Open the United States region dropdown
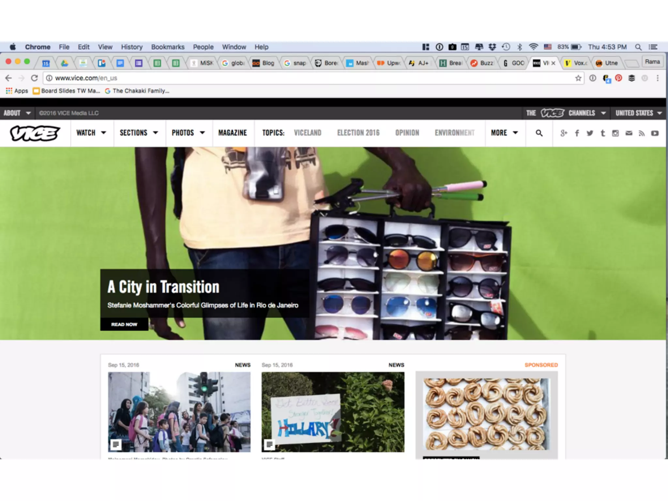668x501 pixels. coord(638,113)
